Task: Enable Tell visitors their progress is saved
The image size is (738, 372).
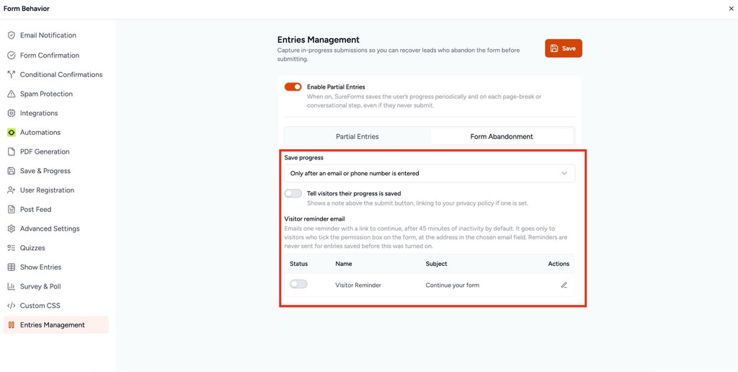Action: point(293,193)
